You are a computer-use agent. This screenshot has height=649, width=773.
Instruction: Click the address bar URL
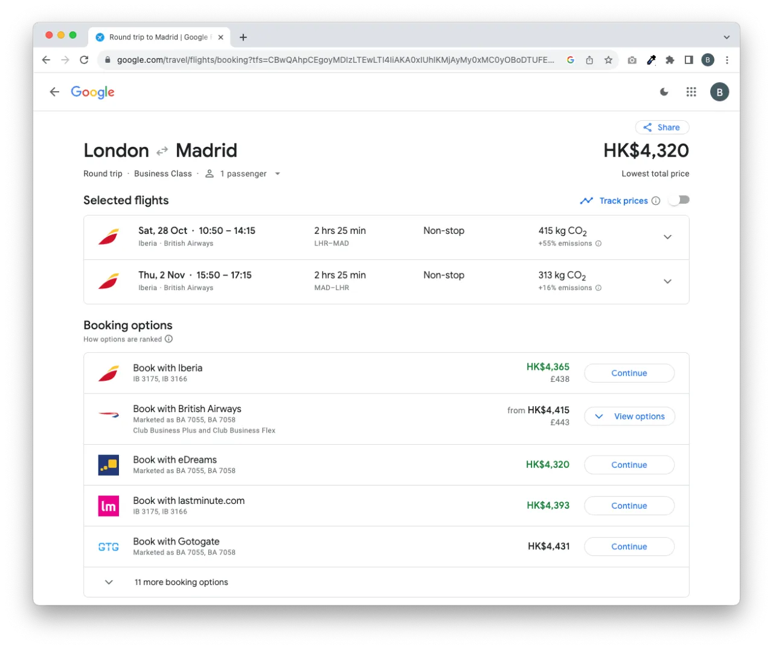coord(335,60)
